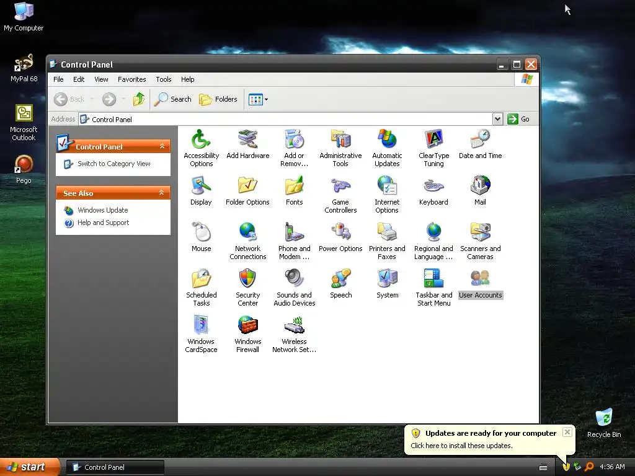Open the Add Hardware wizard icon
635x476 pixels.
[247, 144]
